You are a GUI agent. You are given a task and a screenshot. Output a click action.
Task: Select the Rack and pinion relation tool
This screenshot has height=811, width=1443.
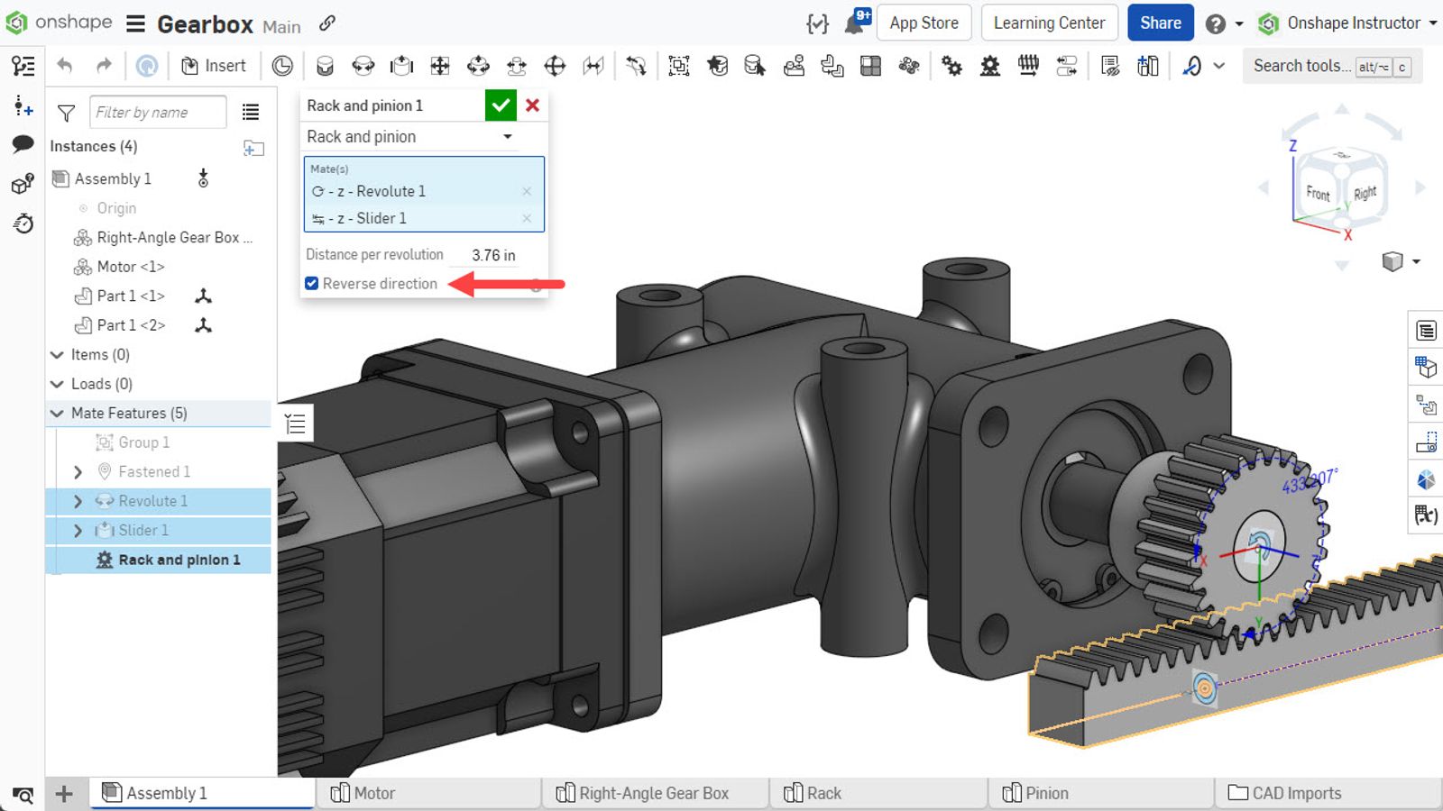tap(989, 65)
